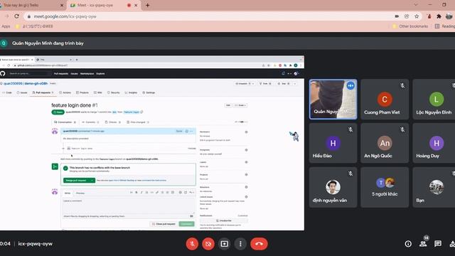Viewport: 455px width, 256px height.
Task: Select Cuong Pham Viet participant tile
Action: click(x=385, y=100)
